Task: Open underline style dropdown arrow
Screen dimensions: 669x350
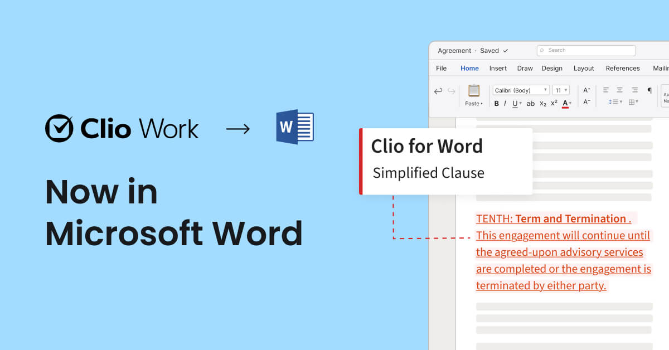Action: 520,104
